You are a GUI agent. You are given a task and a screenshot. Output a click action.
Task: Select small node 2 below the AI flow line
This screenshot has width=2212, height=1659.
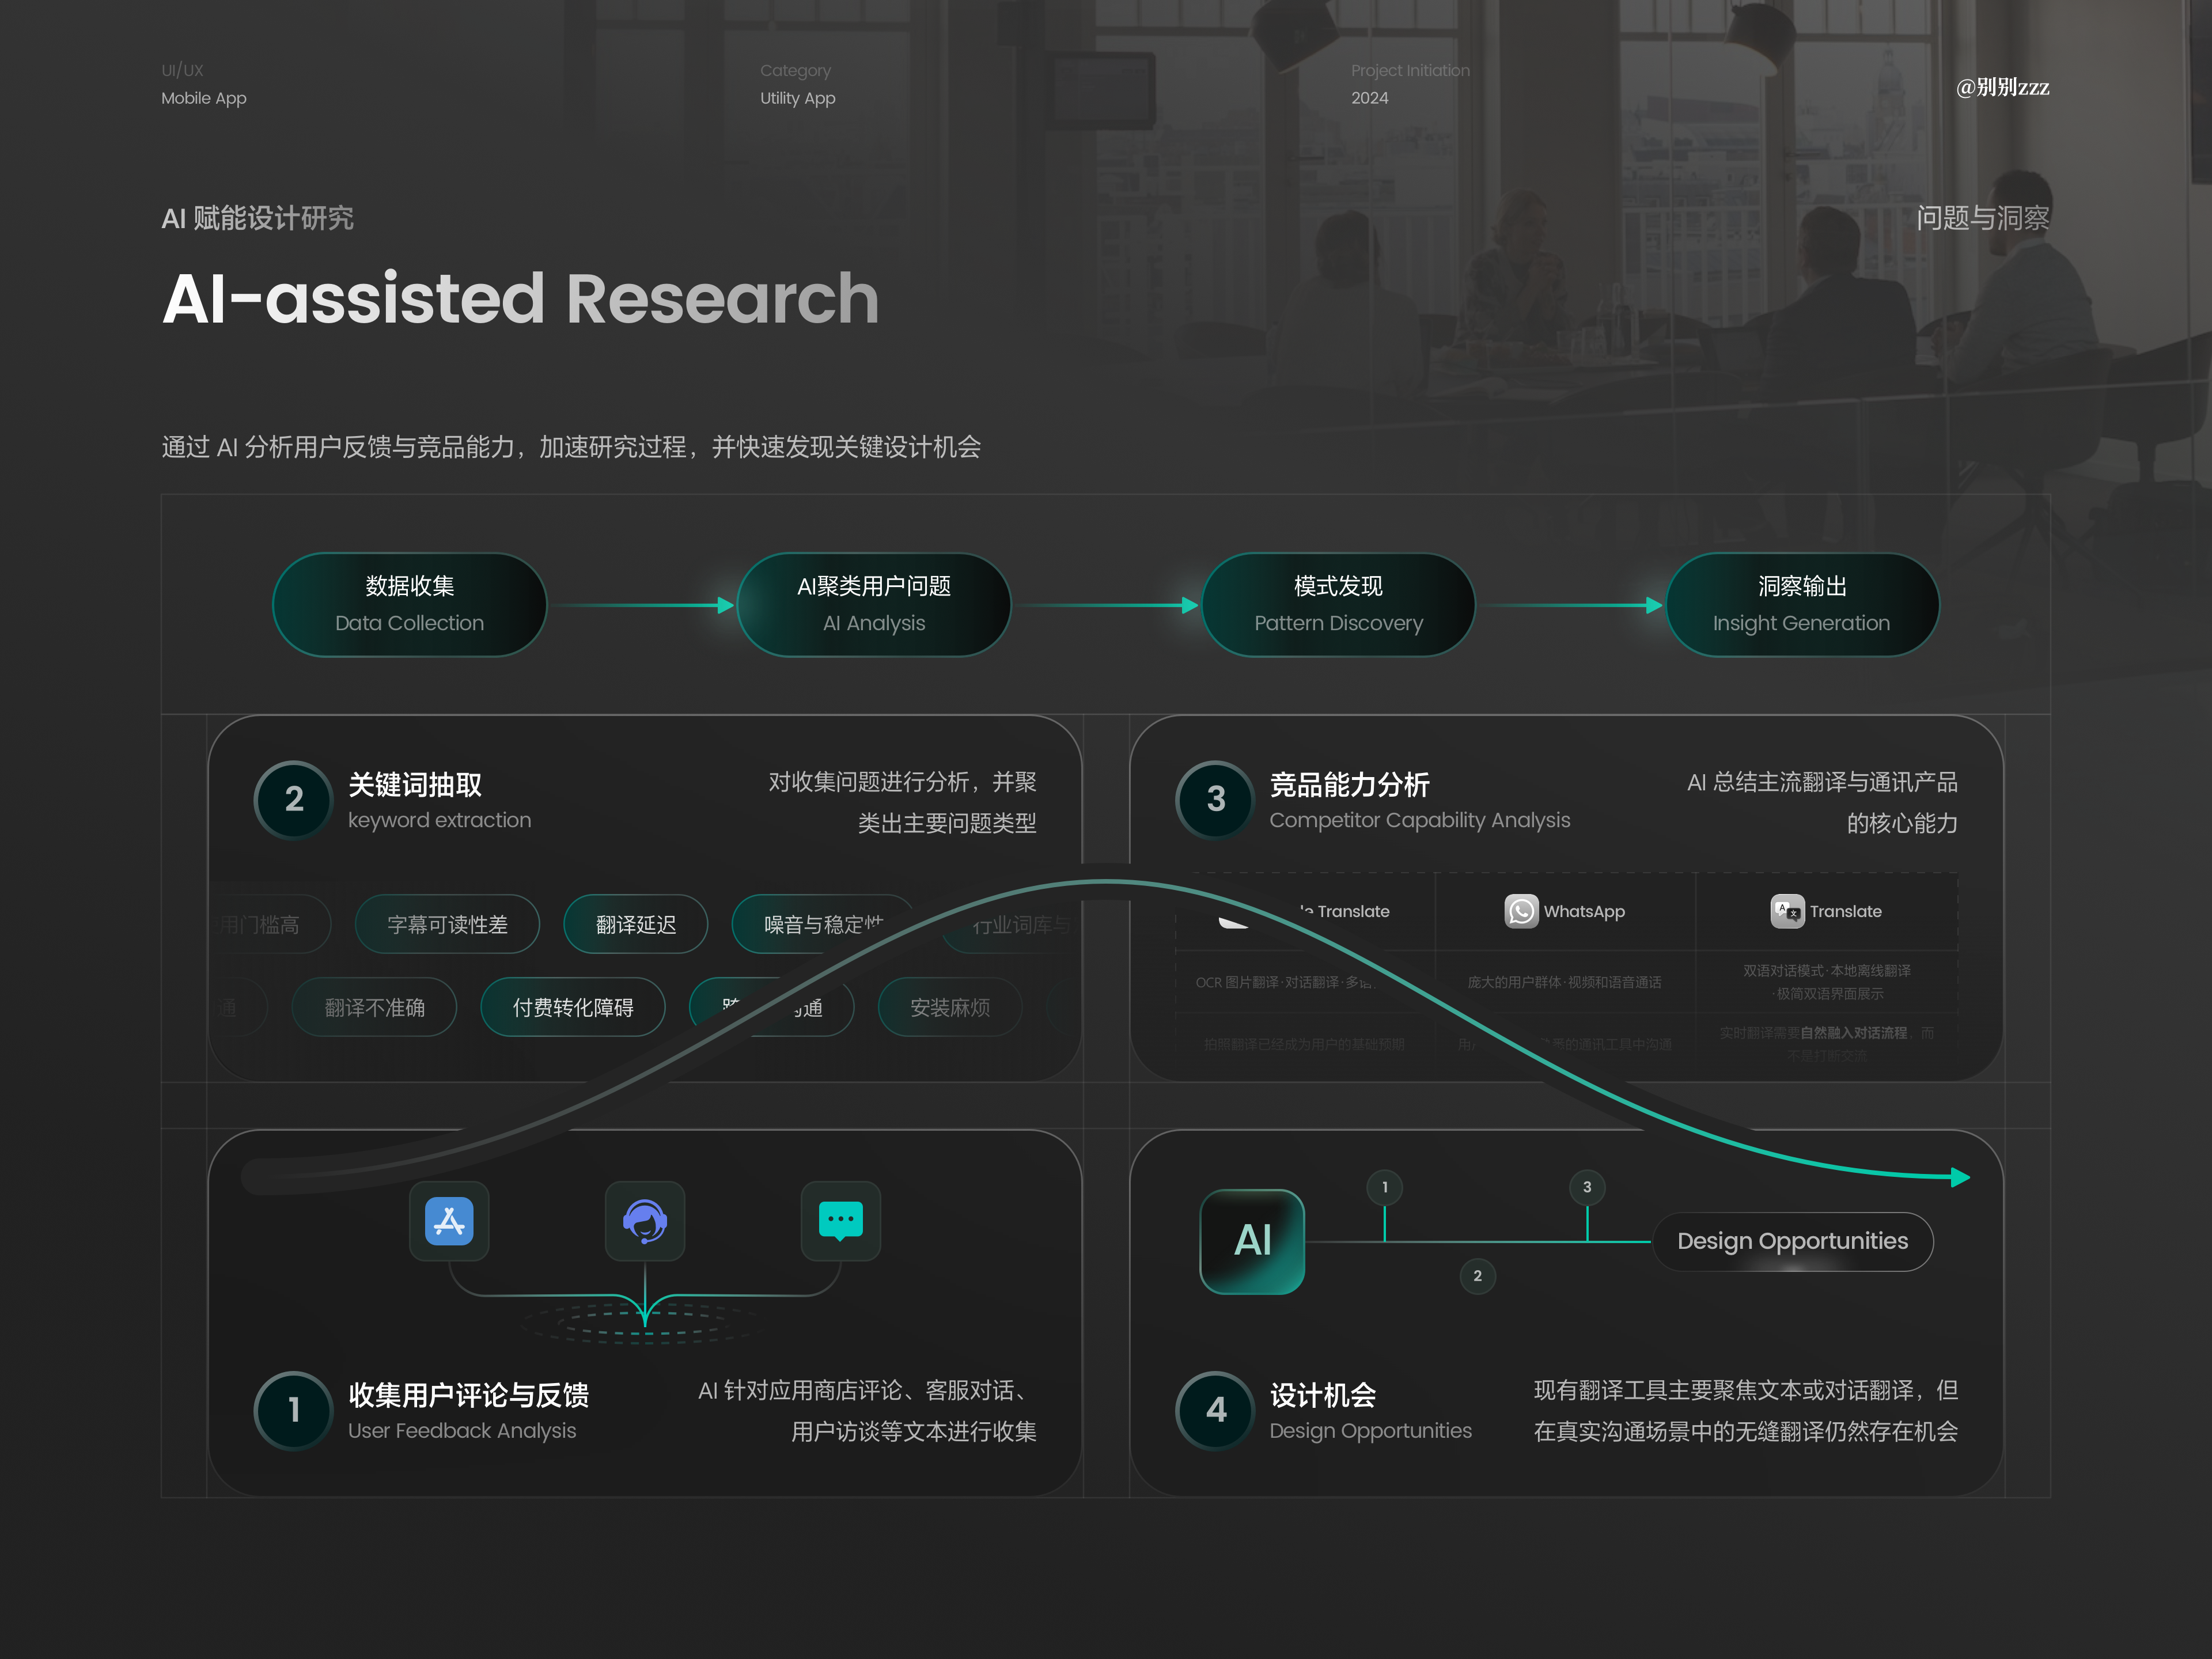coord(1477,1276)
